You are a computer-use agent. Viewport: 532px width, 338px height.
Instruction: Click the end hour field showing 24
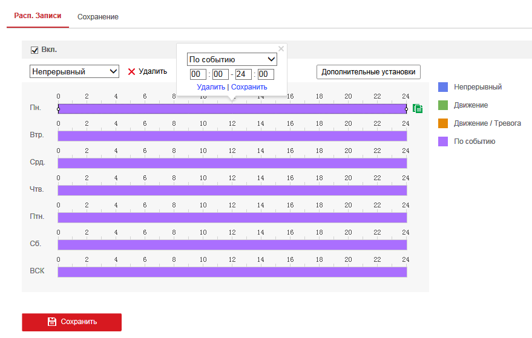(x=243, y=74)
